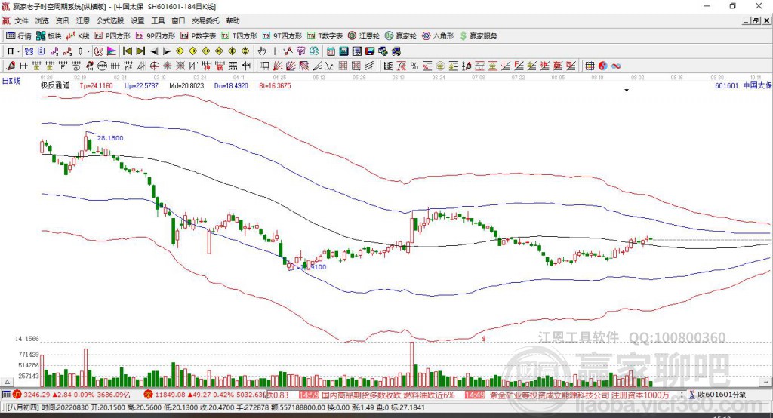Click the black left arrow icon
The height and width of the screenshot is (418, 773).
(x=154, y=51)
